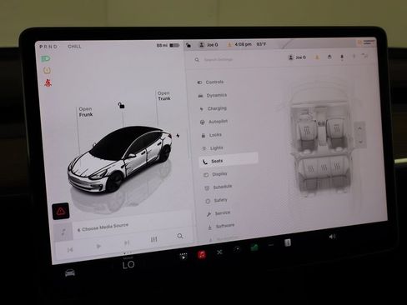
Task: Tap the red seatbelt warning icon
Action: [x=48, y=82]
